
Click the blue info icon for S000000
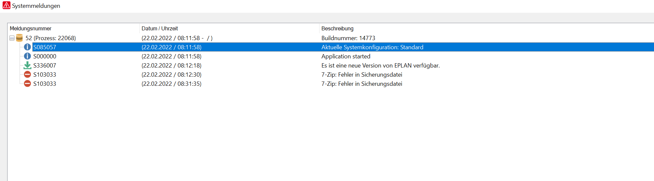coord(27,56)
